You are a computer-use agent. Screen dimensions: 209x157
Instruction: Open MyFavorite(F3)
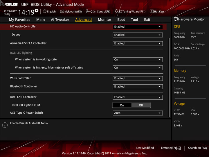[71, 11]
